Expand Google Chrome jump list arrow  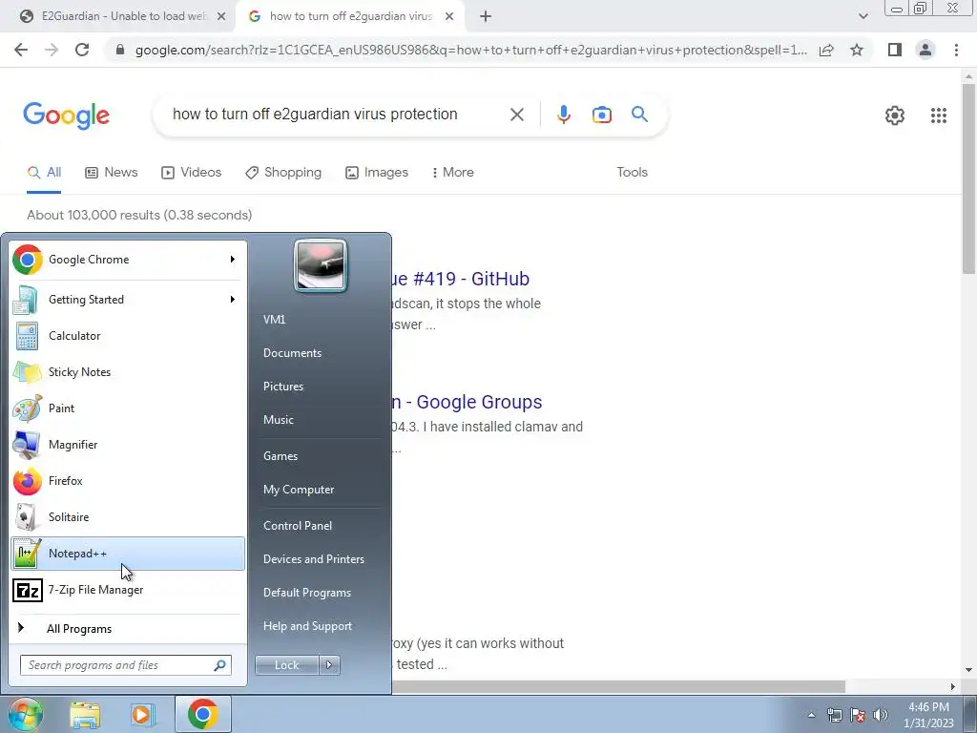click(233, 260)
